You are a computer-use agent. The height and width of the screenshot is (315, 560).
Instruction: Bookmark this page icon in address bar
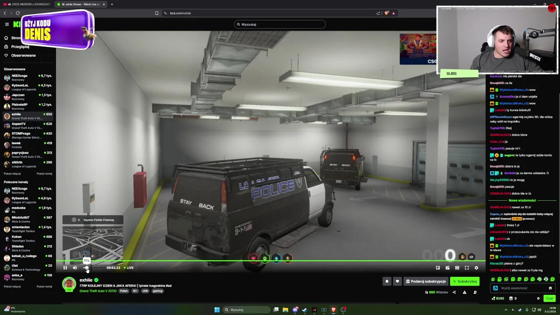pos(157,13)
